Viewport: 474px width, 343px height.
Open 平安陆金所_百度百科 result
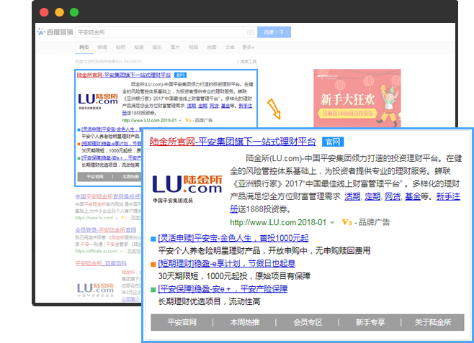tap(101, 263)
